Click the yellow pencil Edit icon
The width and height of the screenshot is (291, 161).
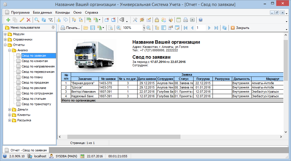click(x=22, y=20)
